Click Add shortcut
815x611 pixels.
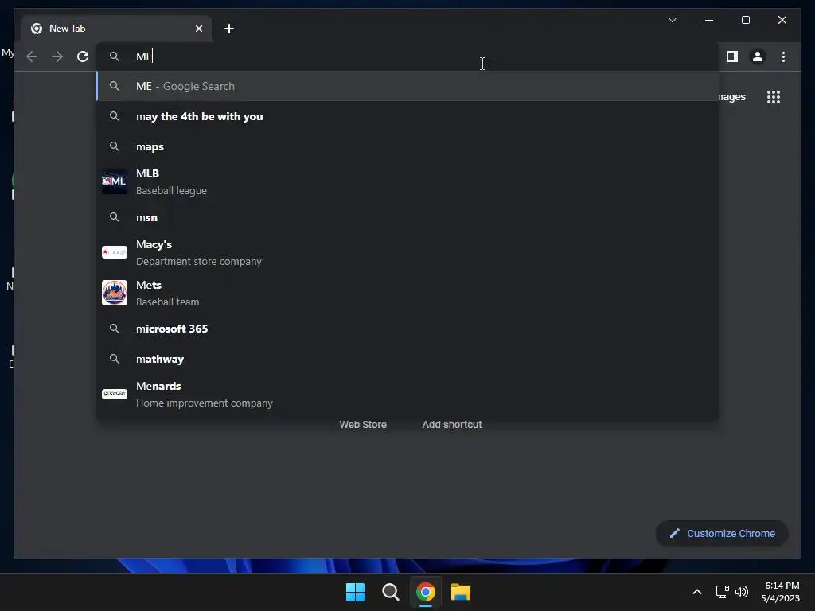pyautogui.click(x=452, y=425)
